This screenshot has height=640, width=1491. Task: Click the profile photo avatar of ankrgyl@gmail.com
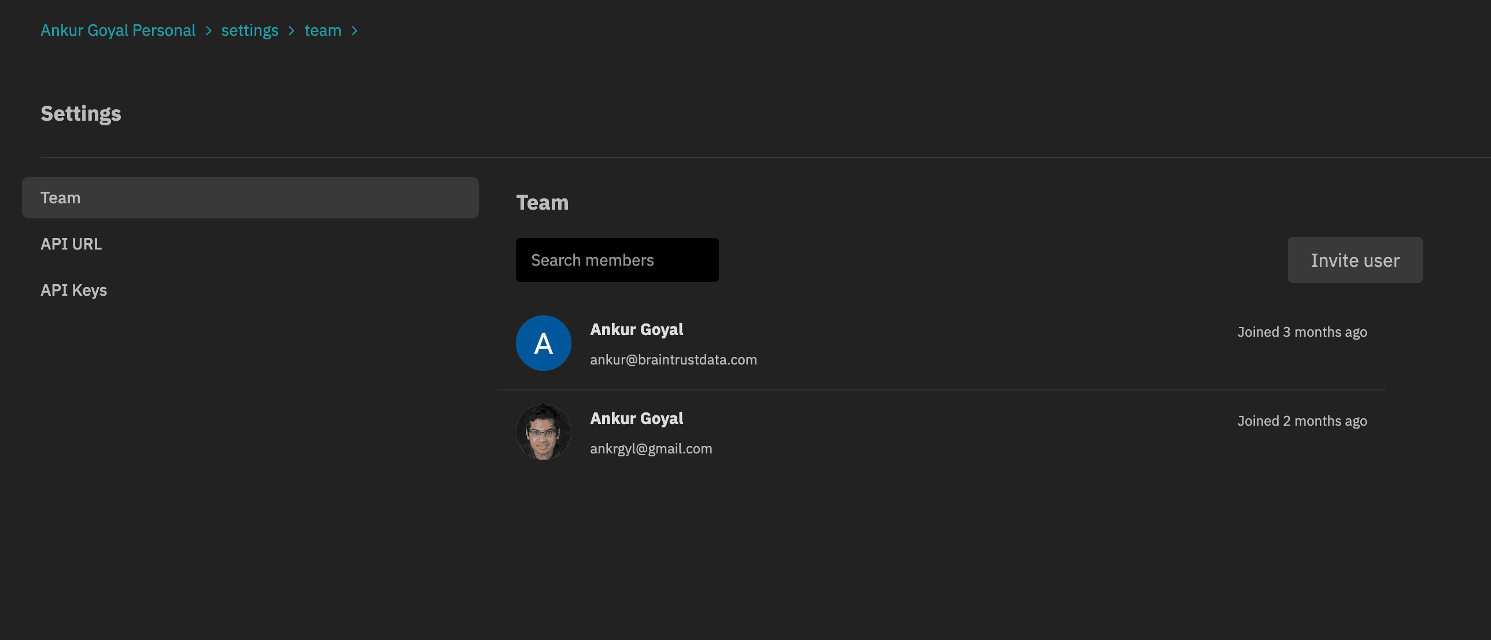pyautogui.click(x=543, y=432)
